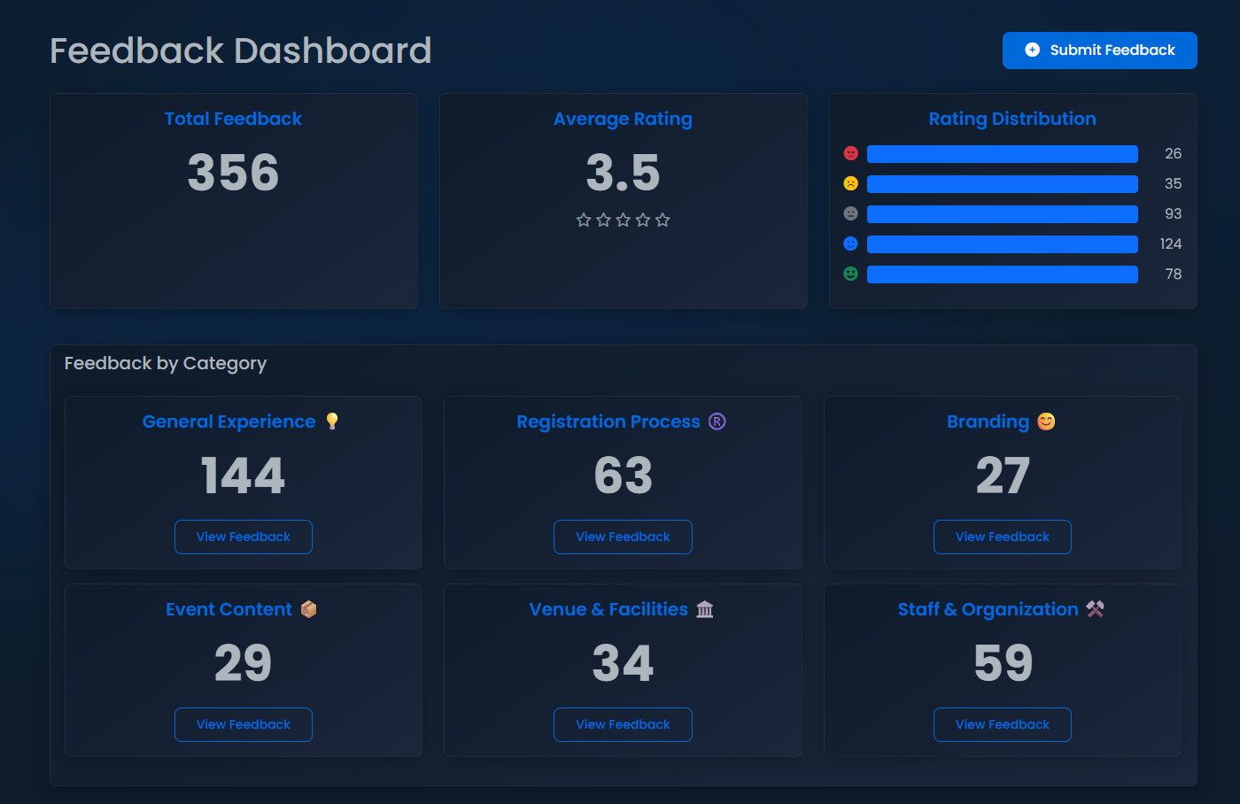Open Staff & Organization feedback
This screenshot has height=804, width=1240.
(x=1002, y=724)
